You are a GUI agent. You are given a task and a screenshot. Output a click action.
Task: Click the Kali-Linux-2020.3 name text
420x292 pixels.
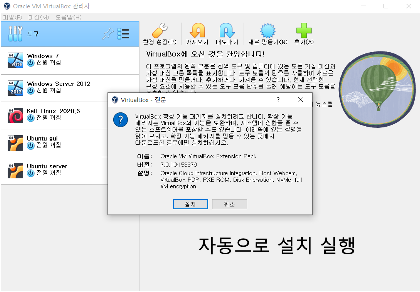pyautogui.click(x=53, y=111)
